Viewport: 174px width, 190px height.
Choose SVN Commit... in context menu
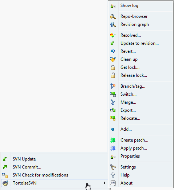pyautogui.click(x=54, y=167)
